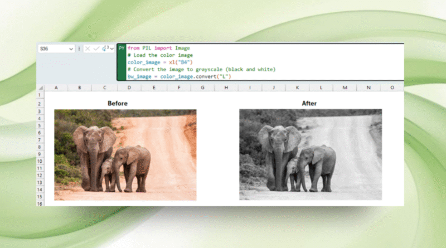Select row 1 header
The height and width of the screenshot is (248, 446).
40,96
